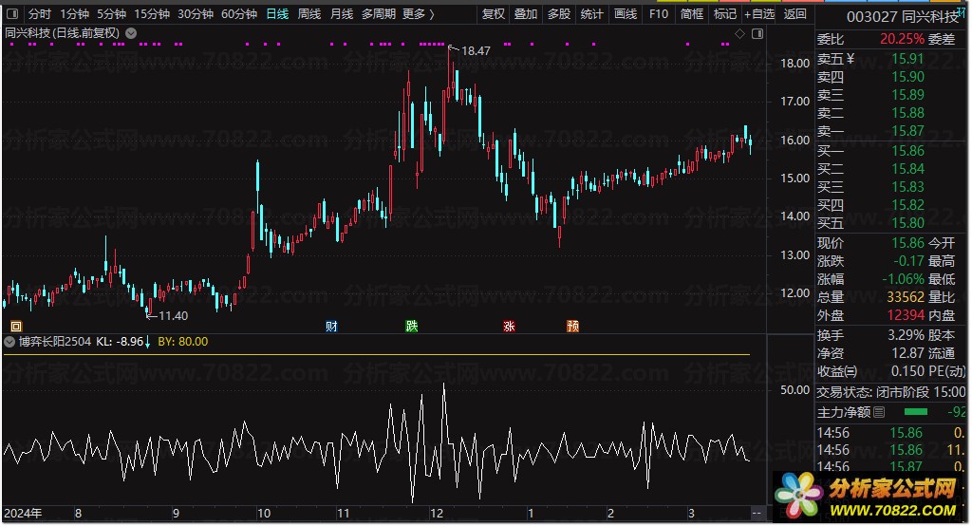Click the 财 financial marker icon
The image size is (972, 526).
[331, 327]
